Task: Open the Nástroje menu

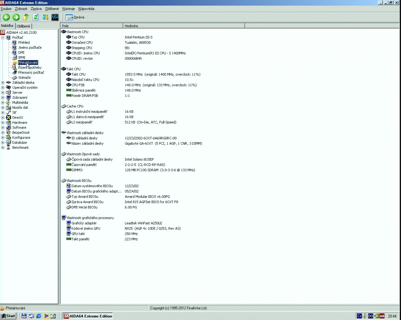Action: tap(69, 9)
